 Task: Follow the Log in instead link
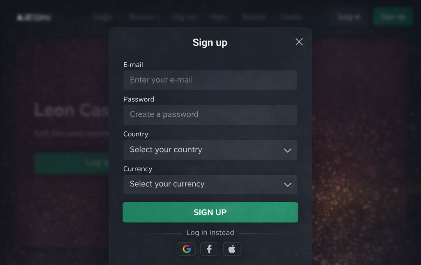210,233
